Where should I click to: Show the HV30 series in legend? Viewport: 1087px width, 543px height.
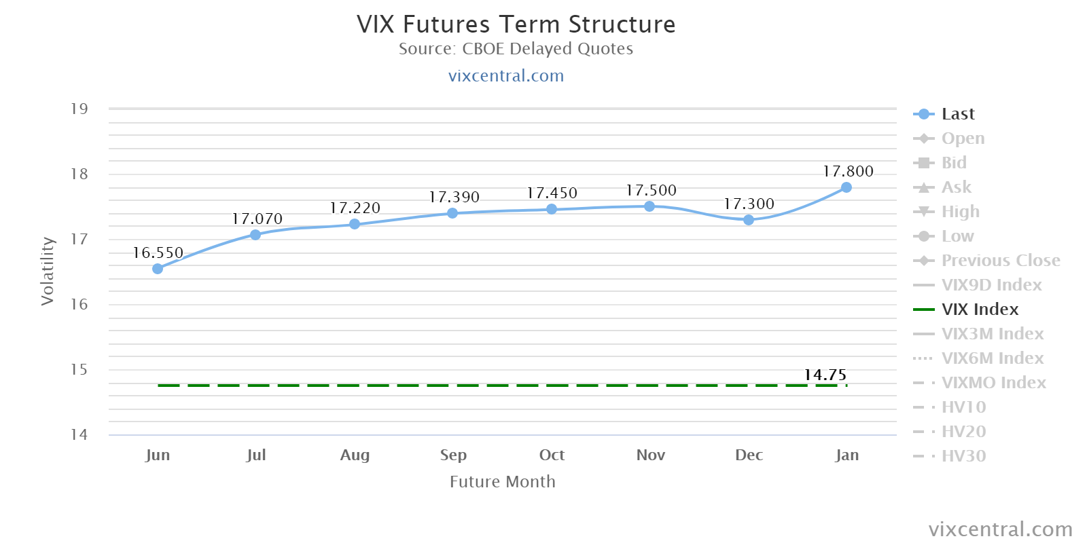pos(963,456)
